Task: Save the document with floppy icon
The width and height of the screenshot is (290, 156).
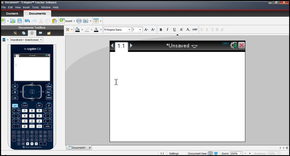Action: point(20,21)
